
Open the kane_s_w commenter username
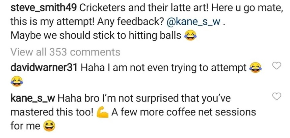tap(33, 98)
